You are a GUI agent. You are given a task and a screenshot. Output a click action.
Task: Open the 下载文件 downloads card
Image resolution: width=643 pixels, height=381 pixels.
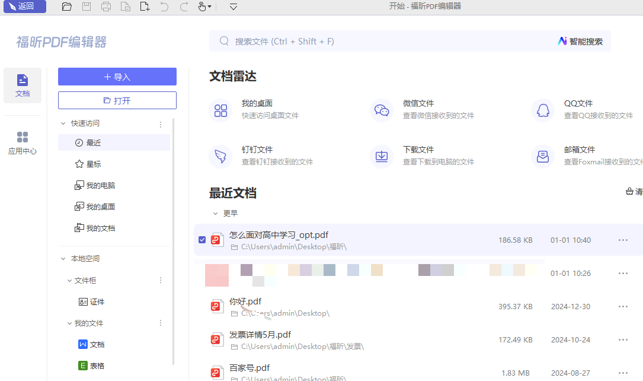click(x=423, y=155)
